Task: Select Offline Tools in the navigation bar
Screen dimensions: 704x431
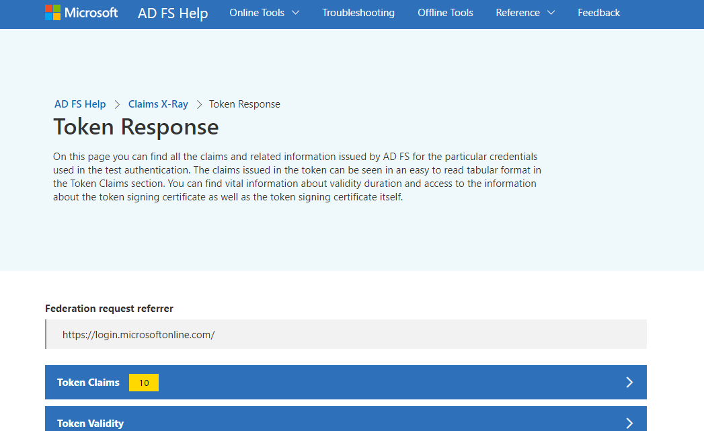Action: (x=445, y=13)
